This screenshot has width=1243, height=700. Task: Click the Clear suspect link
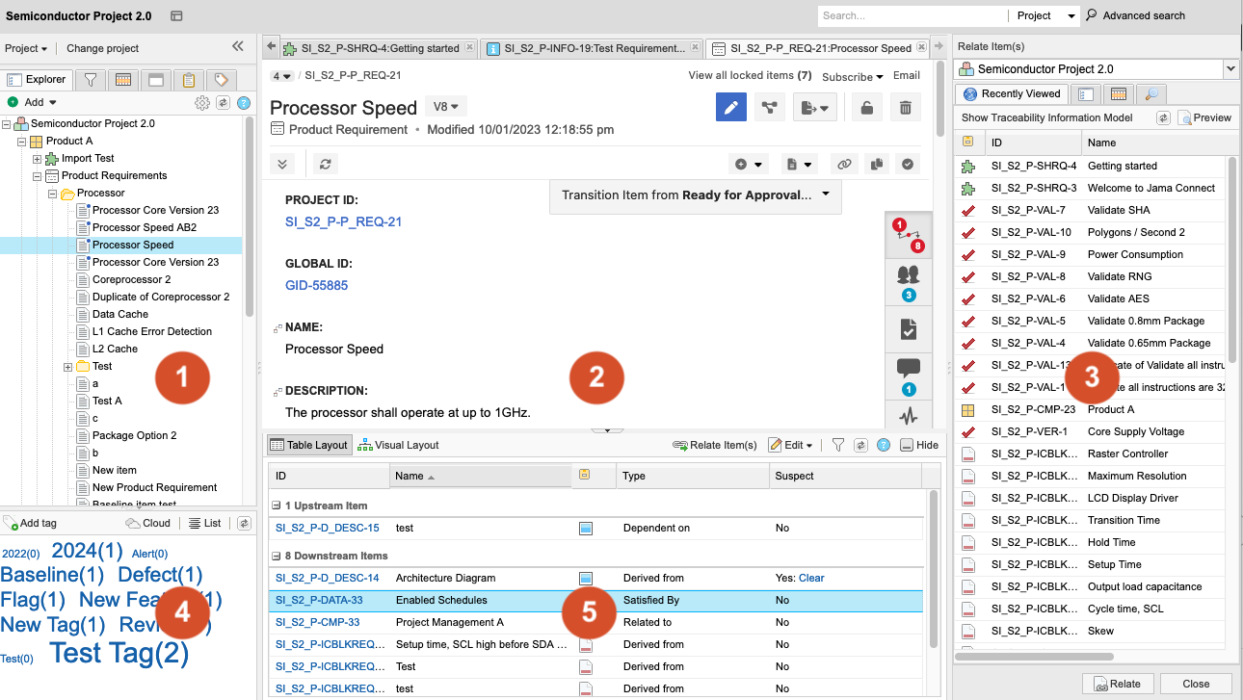point(811,578)
